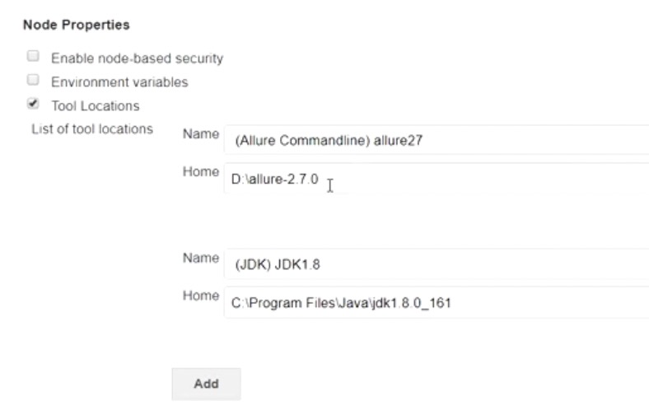
Task: Click the 'Tool Locations' label text
Action: coord(95,106)
